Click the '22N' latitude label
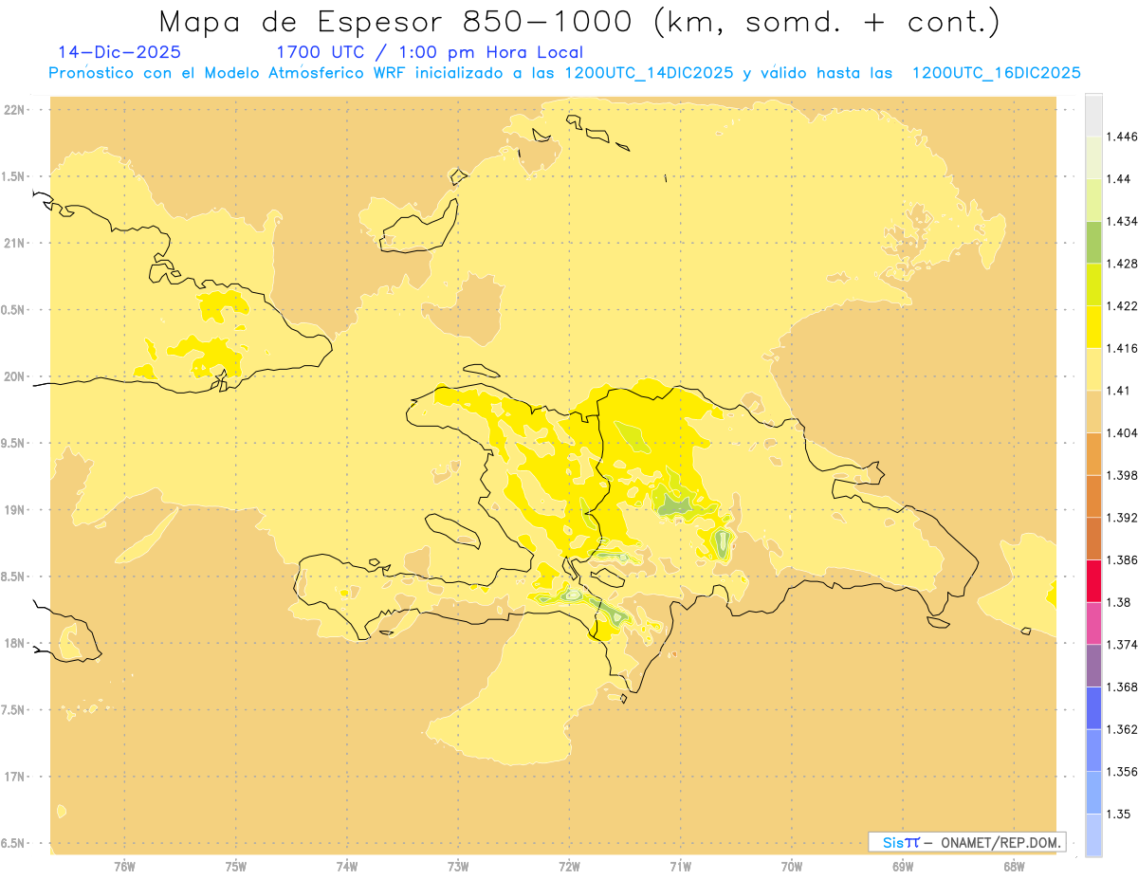 [14, 110]
